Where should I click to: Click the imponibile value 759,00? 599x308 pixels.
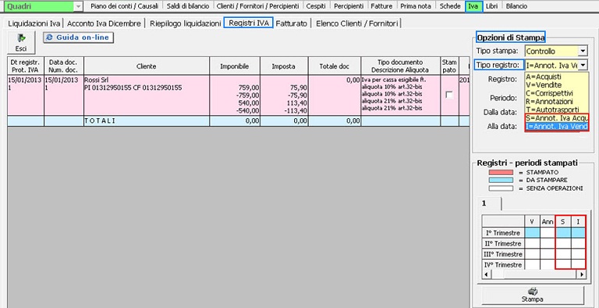[x=248, y=88]
